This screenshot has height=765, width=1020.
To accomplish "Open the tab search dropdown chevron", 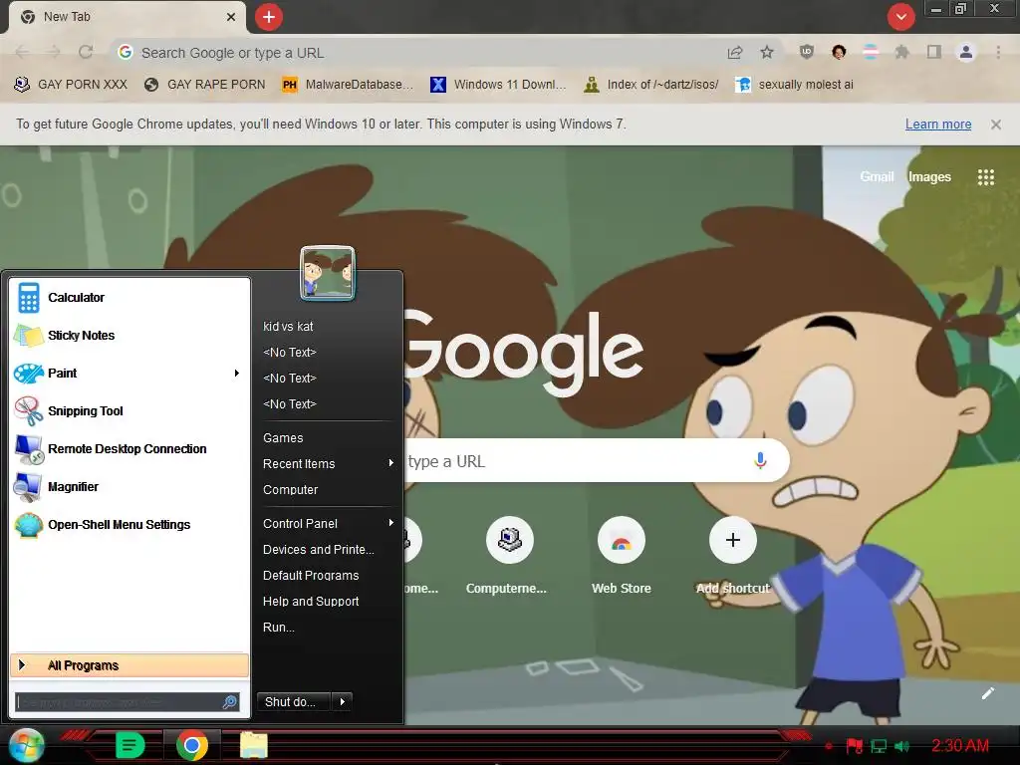I will point(900,17).
